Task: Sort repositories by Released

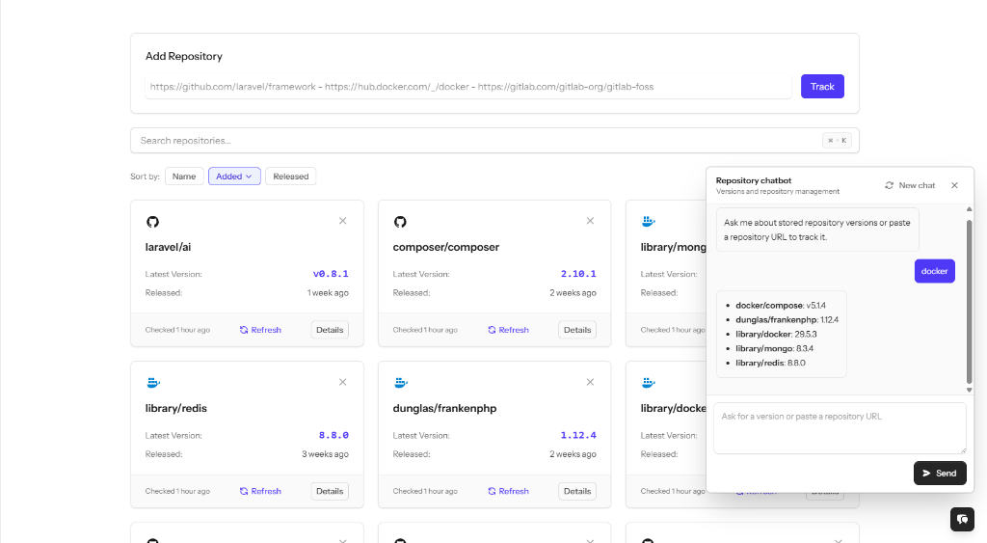Action: [291, 176]
